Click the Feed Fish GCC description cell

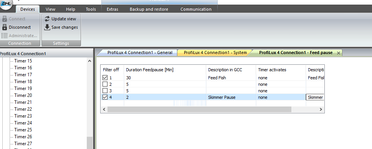(231, 77)
